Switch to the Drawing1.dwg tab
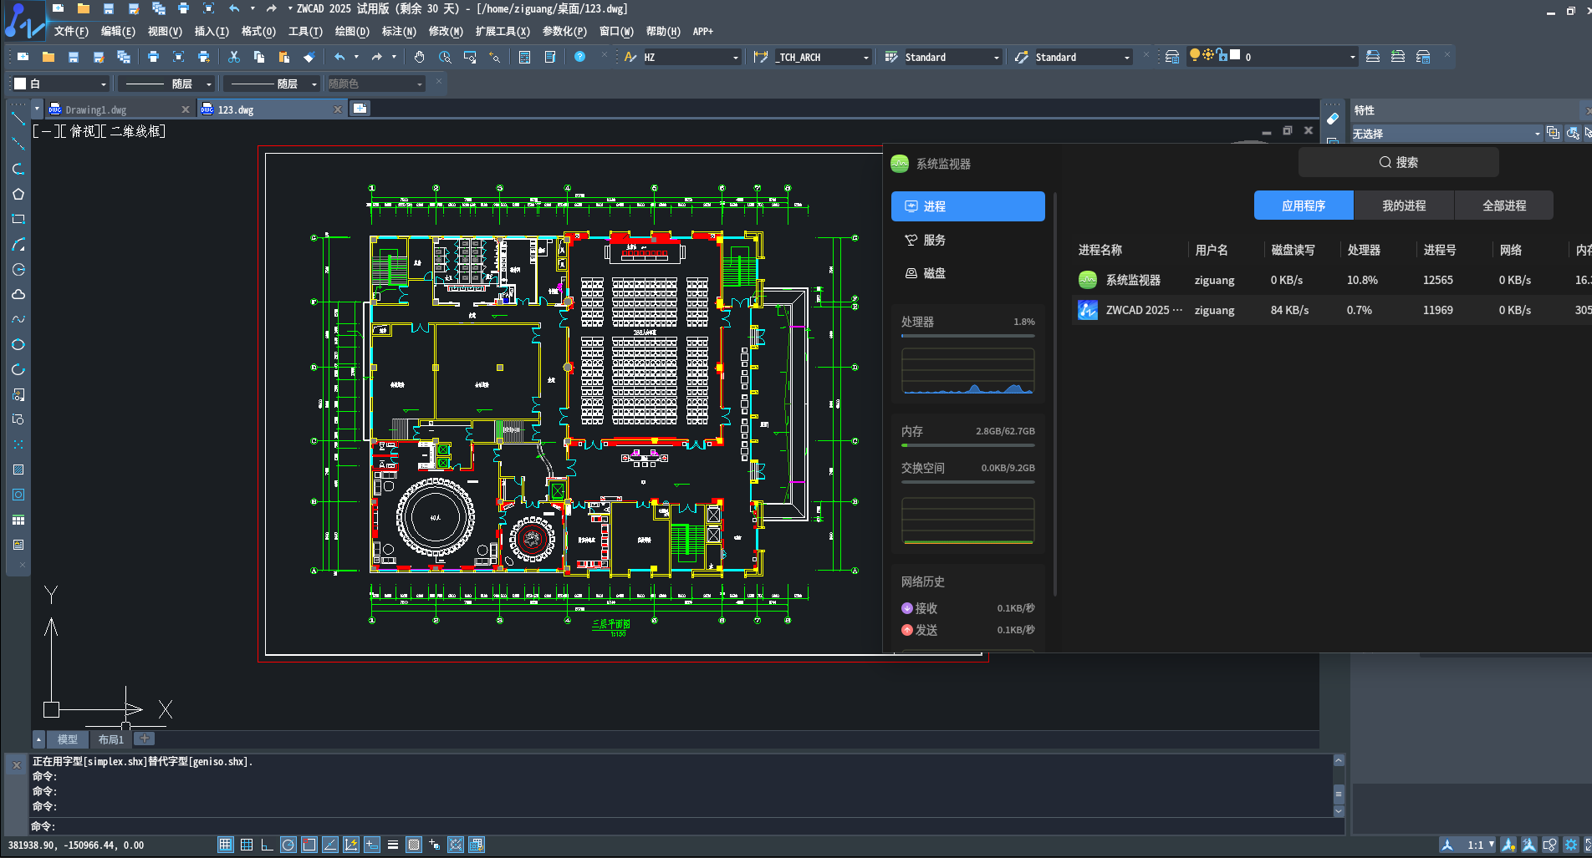The height and width of the screenshot is (858, 1592). click(x=96, y=109)
